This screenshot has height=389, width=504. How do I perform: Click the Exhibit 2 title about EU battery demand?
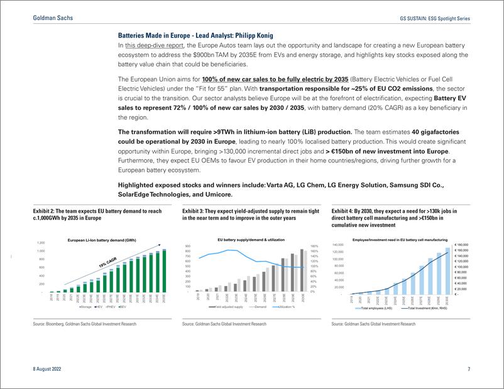coord(97,215)
